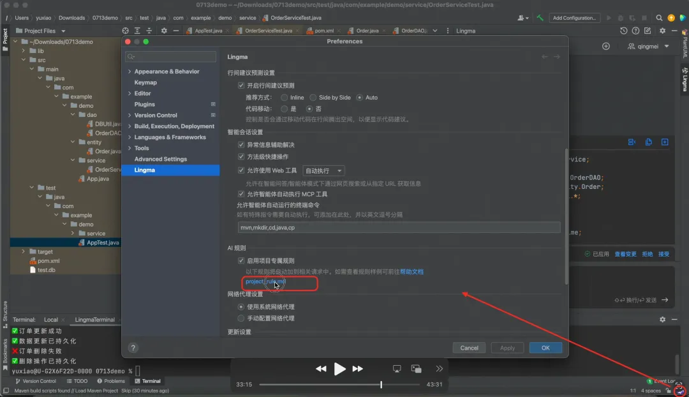The image size is (689, 397).
Task: Click picture-in-picture icon in video player
Action: 416,369
